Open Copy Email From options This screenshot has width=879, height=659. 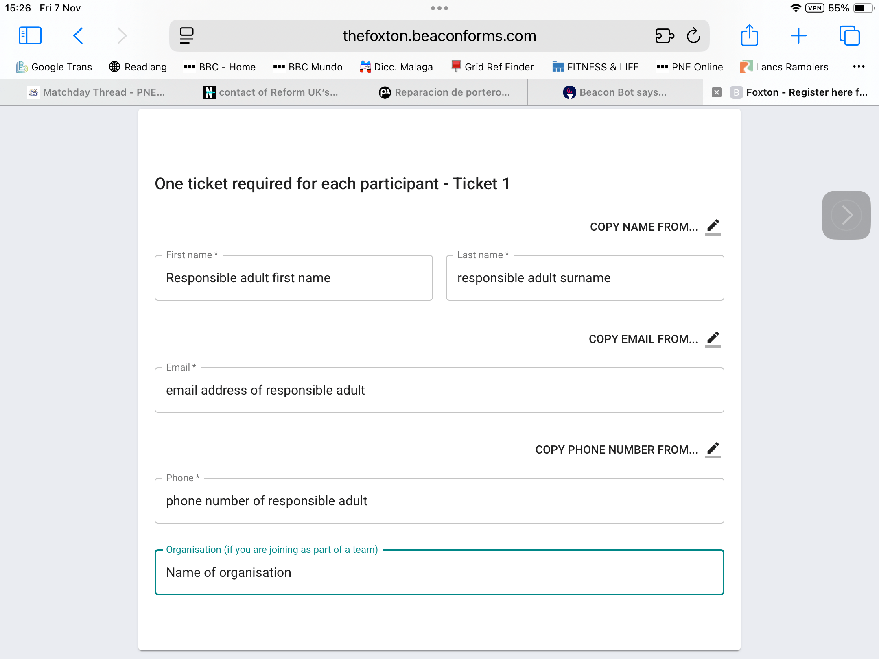[654, 339]
